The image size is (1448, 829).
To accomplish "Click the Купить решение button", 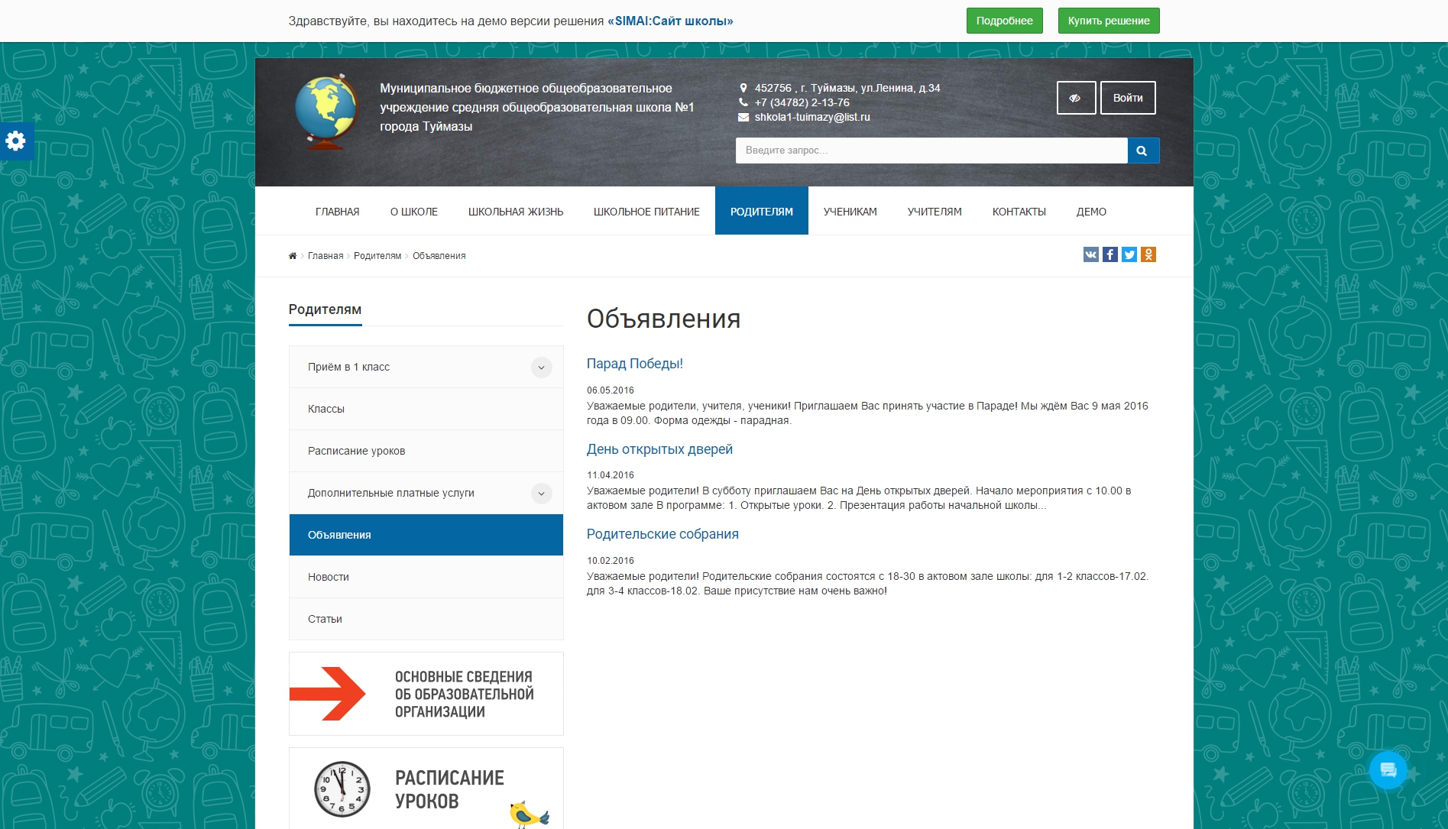I will click(x=1109, y=21).
